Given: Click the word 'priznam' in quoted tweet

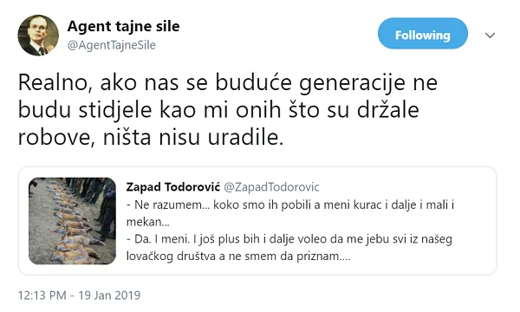Looking at the screenshot, I should pos(323,257).
